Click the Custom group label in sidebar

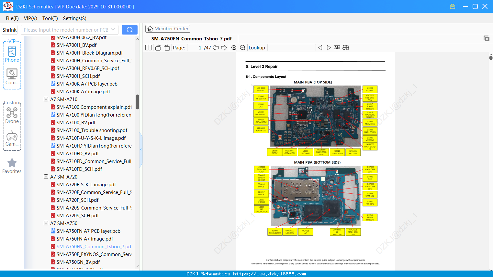[x=12, y=103]
